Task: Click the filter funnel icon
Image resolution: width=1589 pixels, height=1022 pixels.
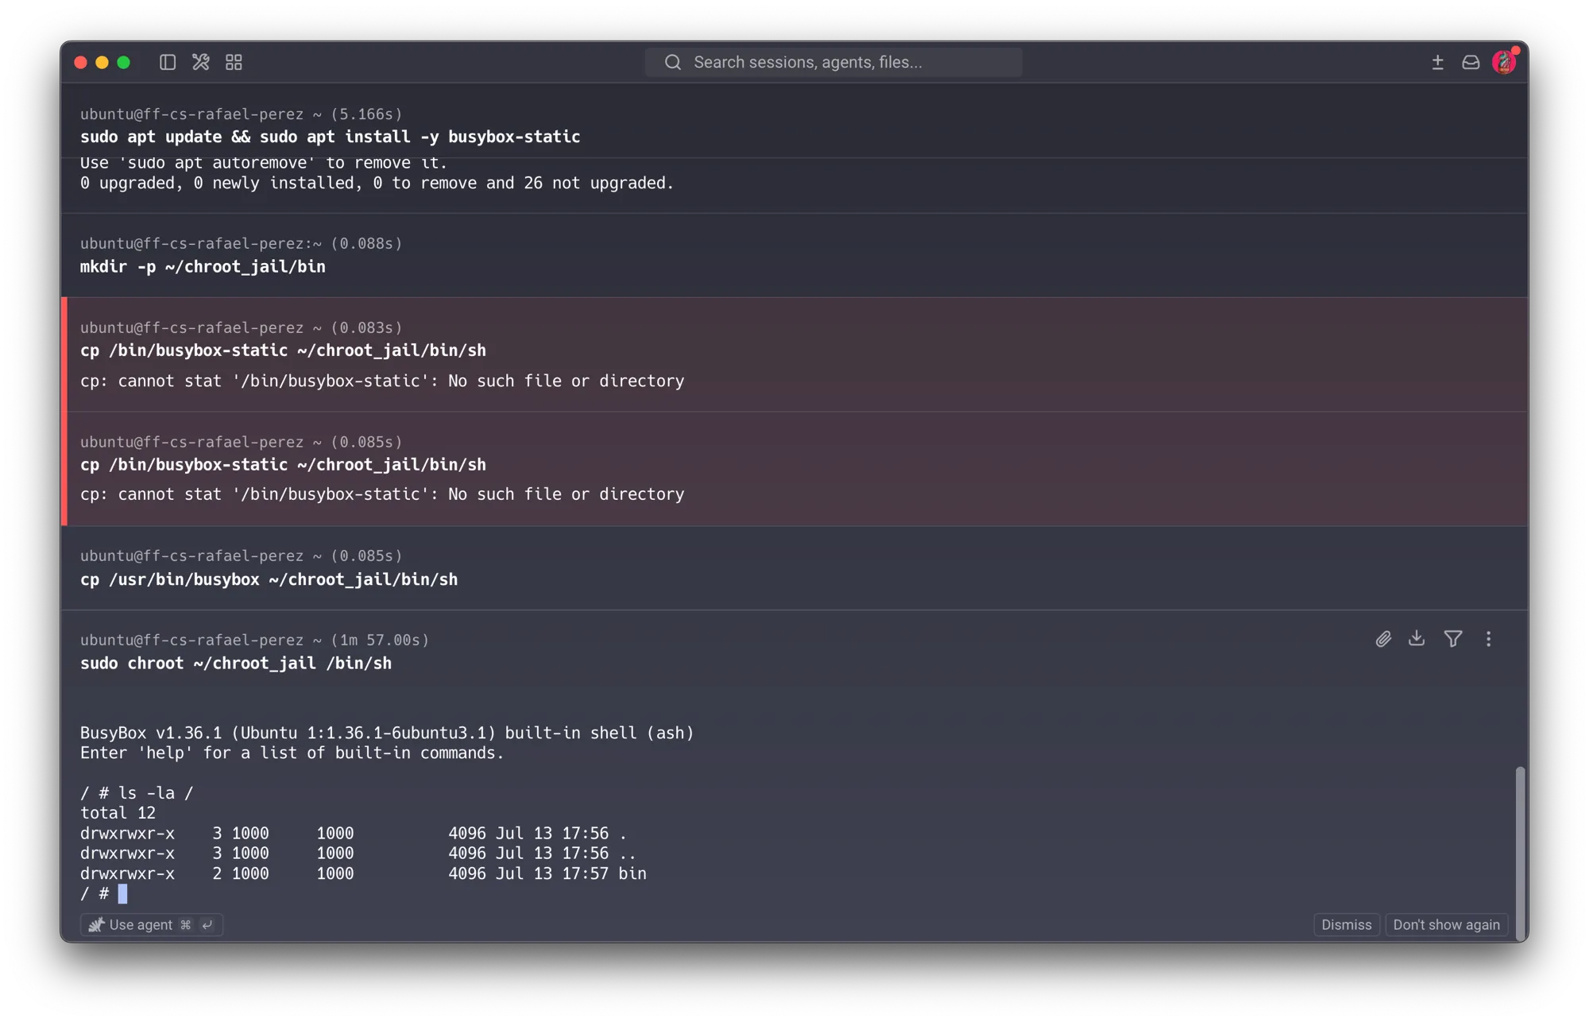Action: [1453, 639]
